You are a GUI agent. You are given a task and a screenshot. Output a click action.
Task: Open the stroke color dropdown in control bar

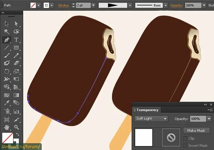(52, 5)
